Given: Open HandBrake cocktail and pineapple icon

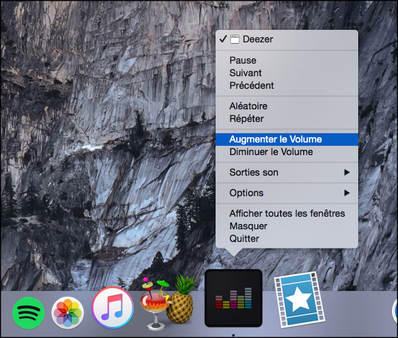Looking at the screenshot, I should coord(166,304).
